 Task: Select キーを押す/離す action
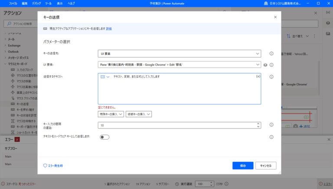pos(25,110)
